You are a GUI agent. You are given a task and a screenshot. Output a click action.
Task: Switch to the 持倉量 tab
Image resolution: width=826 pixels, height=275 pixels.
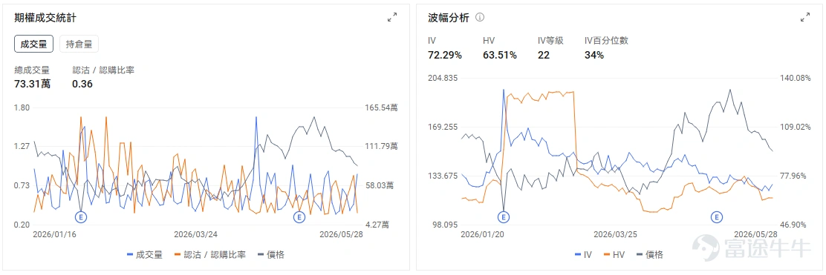(79, 44)
